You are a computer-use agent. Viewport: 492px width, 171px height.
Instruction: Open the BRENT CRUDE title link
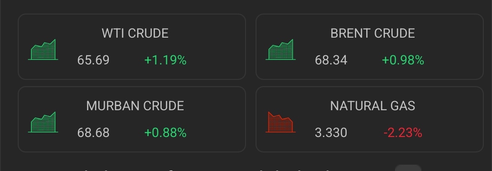pyautogui.click(x=373, y=33)
